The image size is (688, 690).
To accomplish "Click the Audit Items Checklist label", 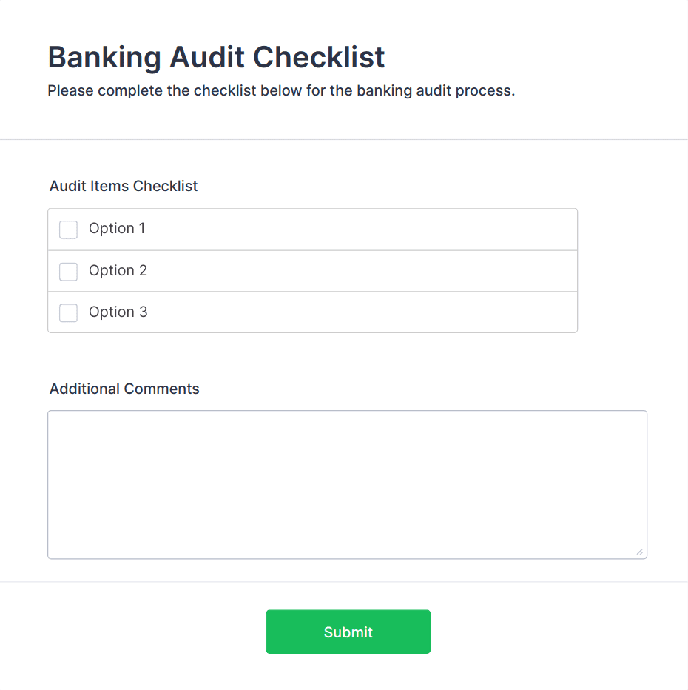I will pos(124,186).
